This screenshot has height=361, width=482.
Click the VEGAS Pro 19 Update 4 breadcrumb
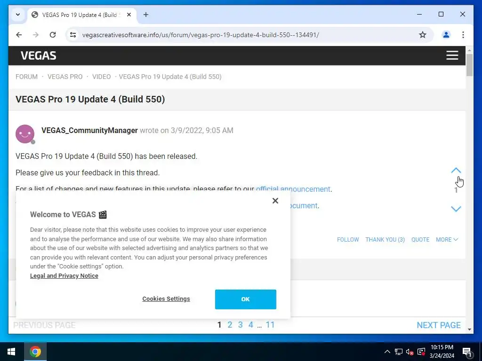[x=170, y=77]
